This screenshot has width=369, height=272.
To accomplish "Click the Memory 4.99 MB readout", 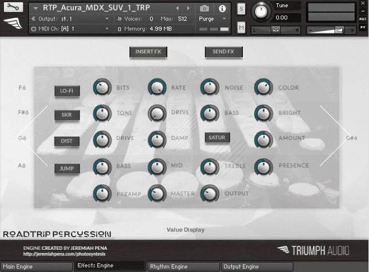I will coord(148,29).
